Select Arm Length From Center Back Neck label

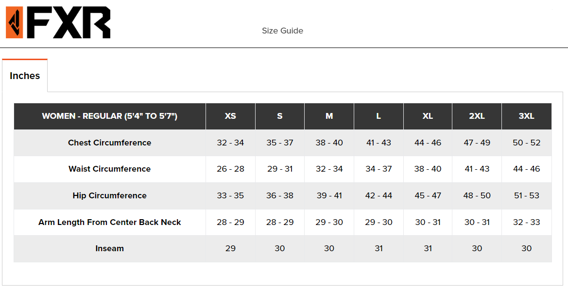[x=109, y=222]
